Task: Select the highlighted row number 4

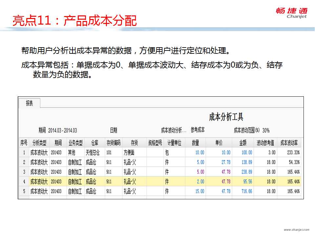Action: [24, 182]
